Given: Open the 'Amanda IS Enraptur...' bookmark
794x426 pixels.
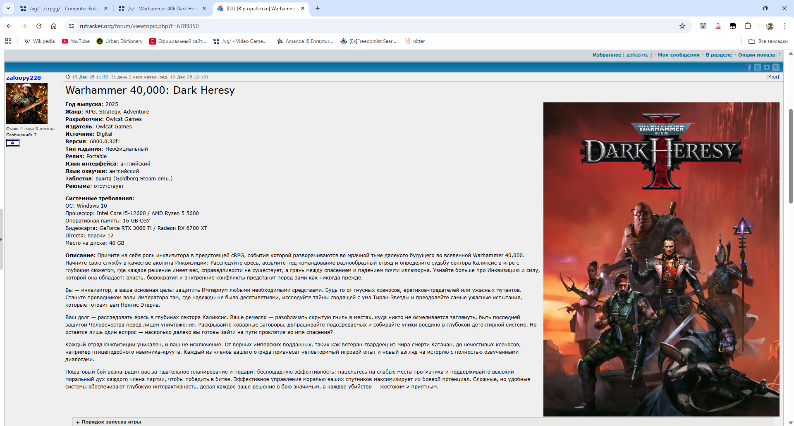Looking at the screenshot, I should 305,41.
